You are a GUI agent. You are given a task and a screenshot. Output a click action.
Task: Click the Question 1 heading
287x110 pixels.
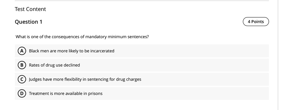[x=29, y=22]
